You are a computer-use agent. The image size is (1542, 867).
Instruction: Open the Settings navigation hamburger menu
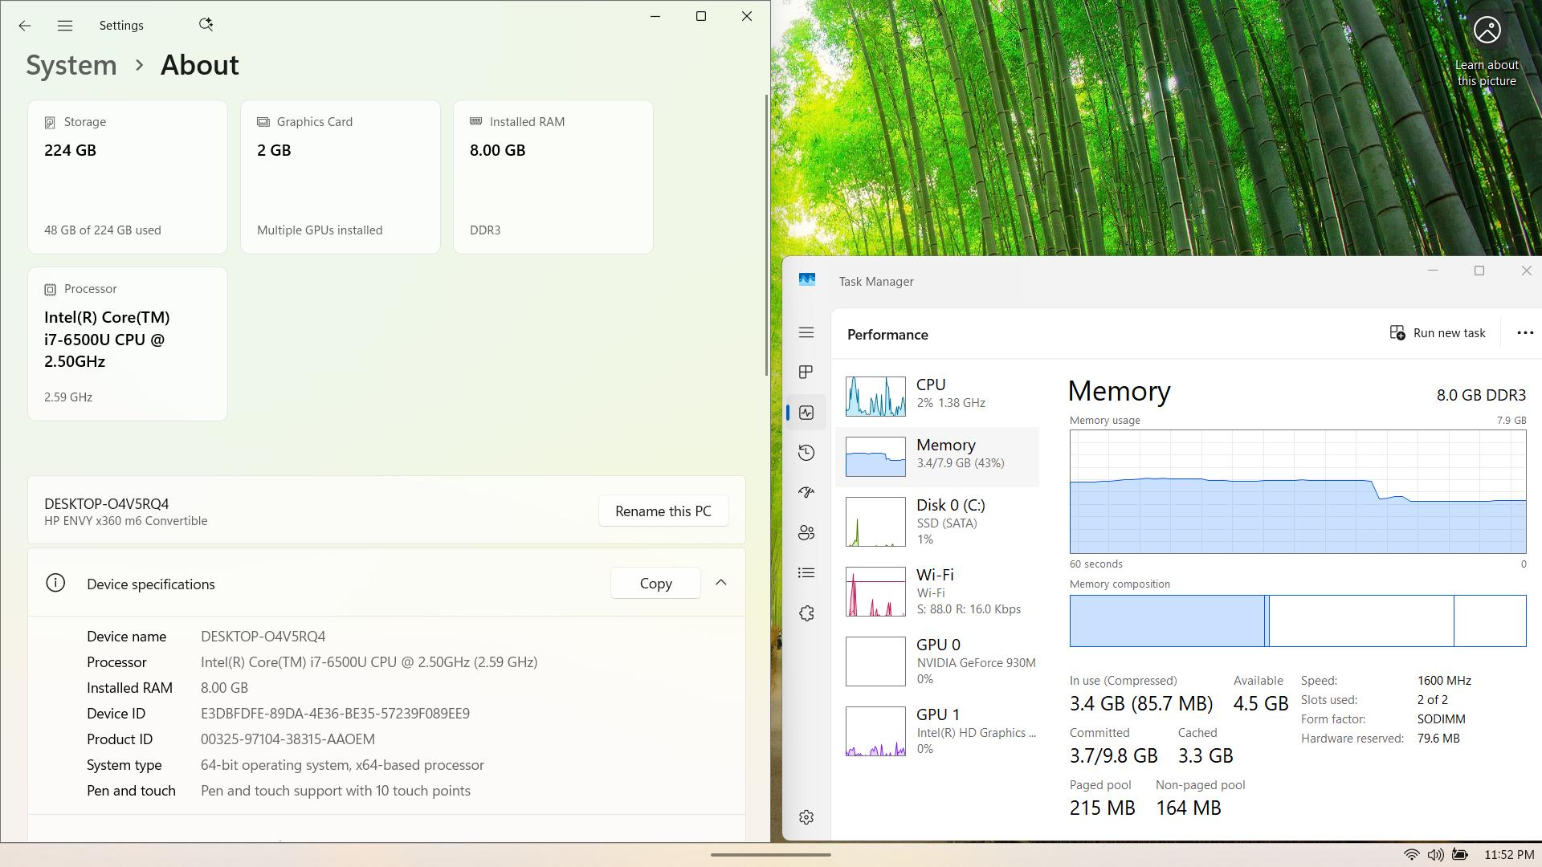pyautogui.click(x=65, y=26)
